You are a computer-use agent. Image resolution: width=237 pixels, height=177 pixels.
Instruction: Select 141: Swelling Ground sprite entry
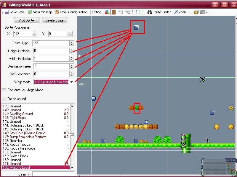coord(36,114)
